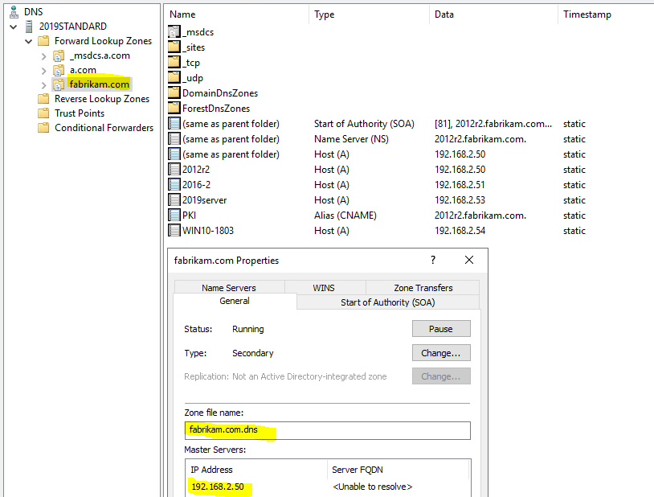Viewport: 654px width, 497px height.
Task: Click the PKI alias record icon
Action: pos(174,215)
